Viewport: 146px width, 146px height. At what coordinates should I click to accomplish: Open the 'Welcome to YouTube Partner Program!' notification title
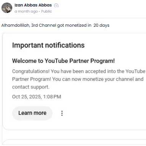coord(63,61)
